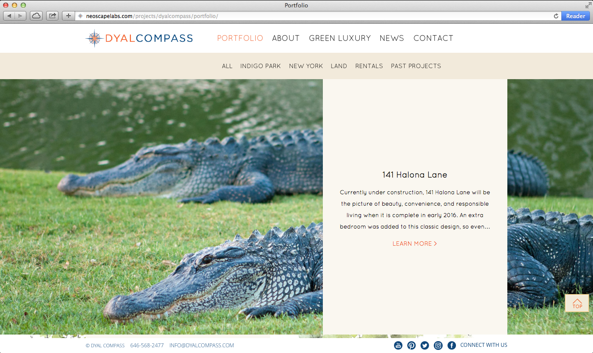593x353 pixels.
Task: Jump to top with TOP button
Action: pyautogui.click(x=577, y=303)
